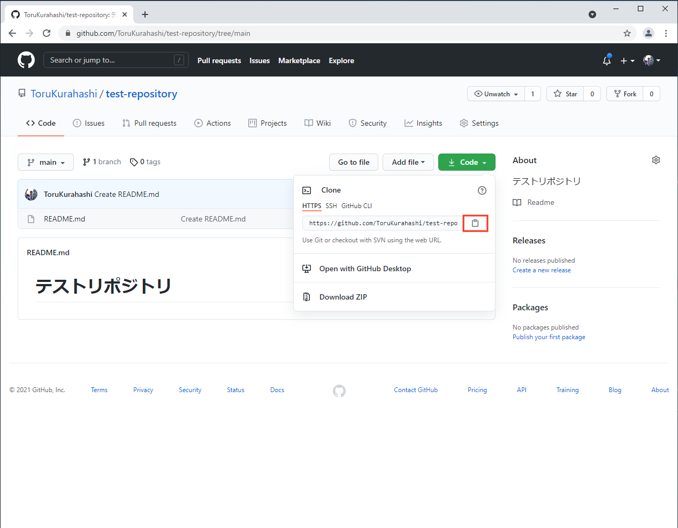
Task: Click the GitHub Octocat logo in header
Action: [x=26, y=60]
